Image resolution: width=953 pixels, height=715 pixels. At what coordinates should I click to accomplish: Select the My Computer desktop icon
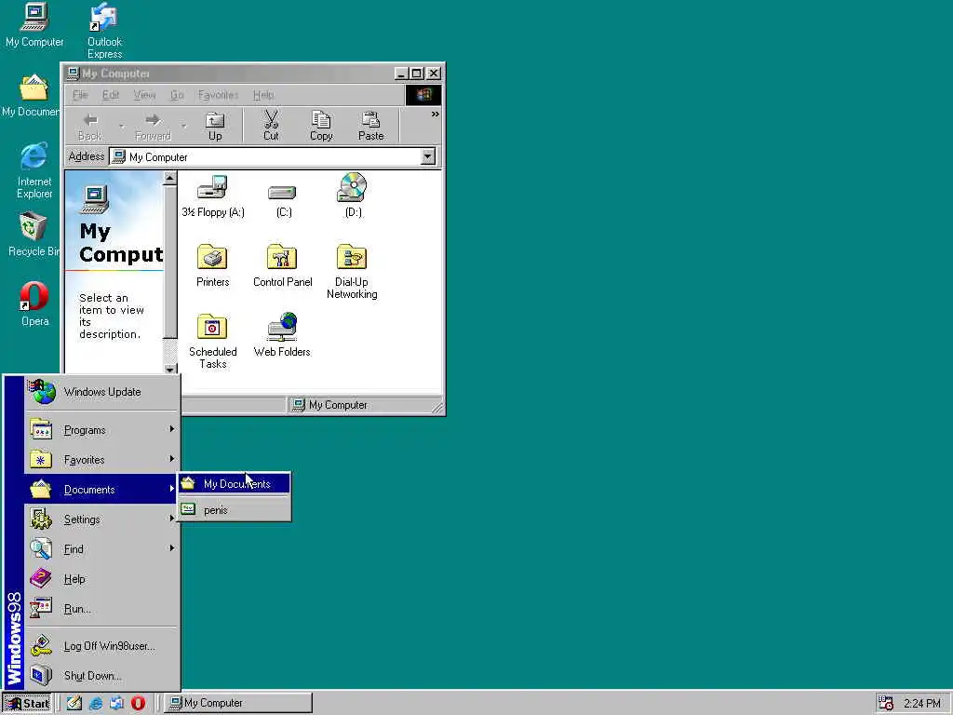pyautogui.click(x=34, y=25)
